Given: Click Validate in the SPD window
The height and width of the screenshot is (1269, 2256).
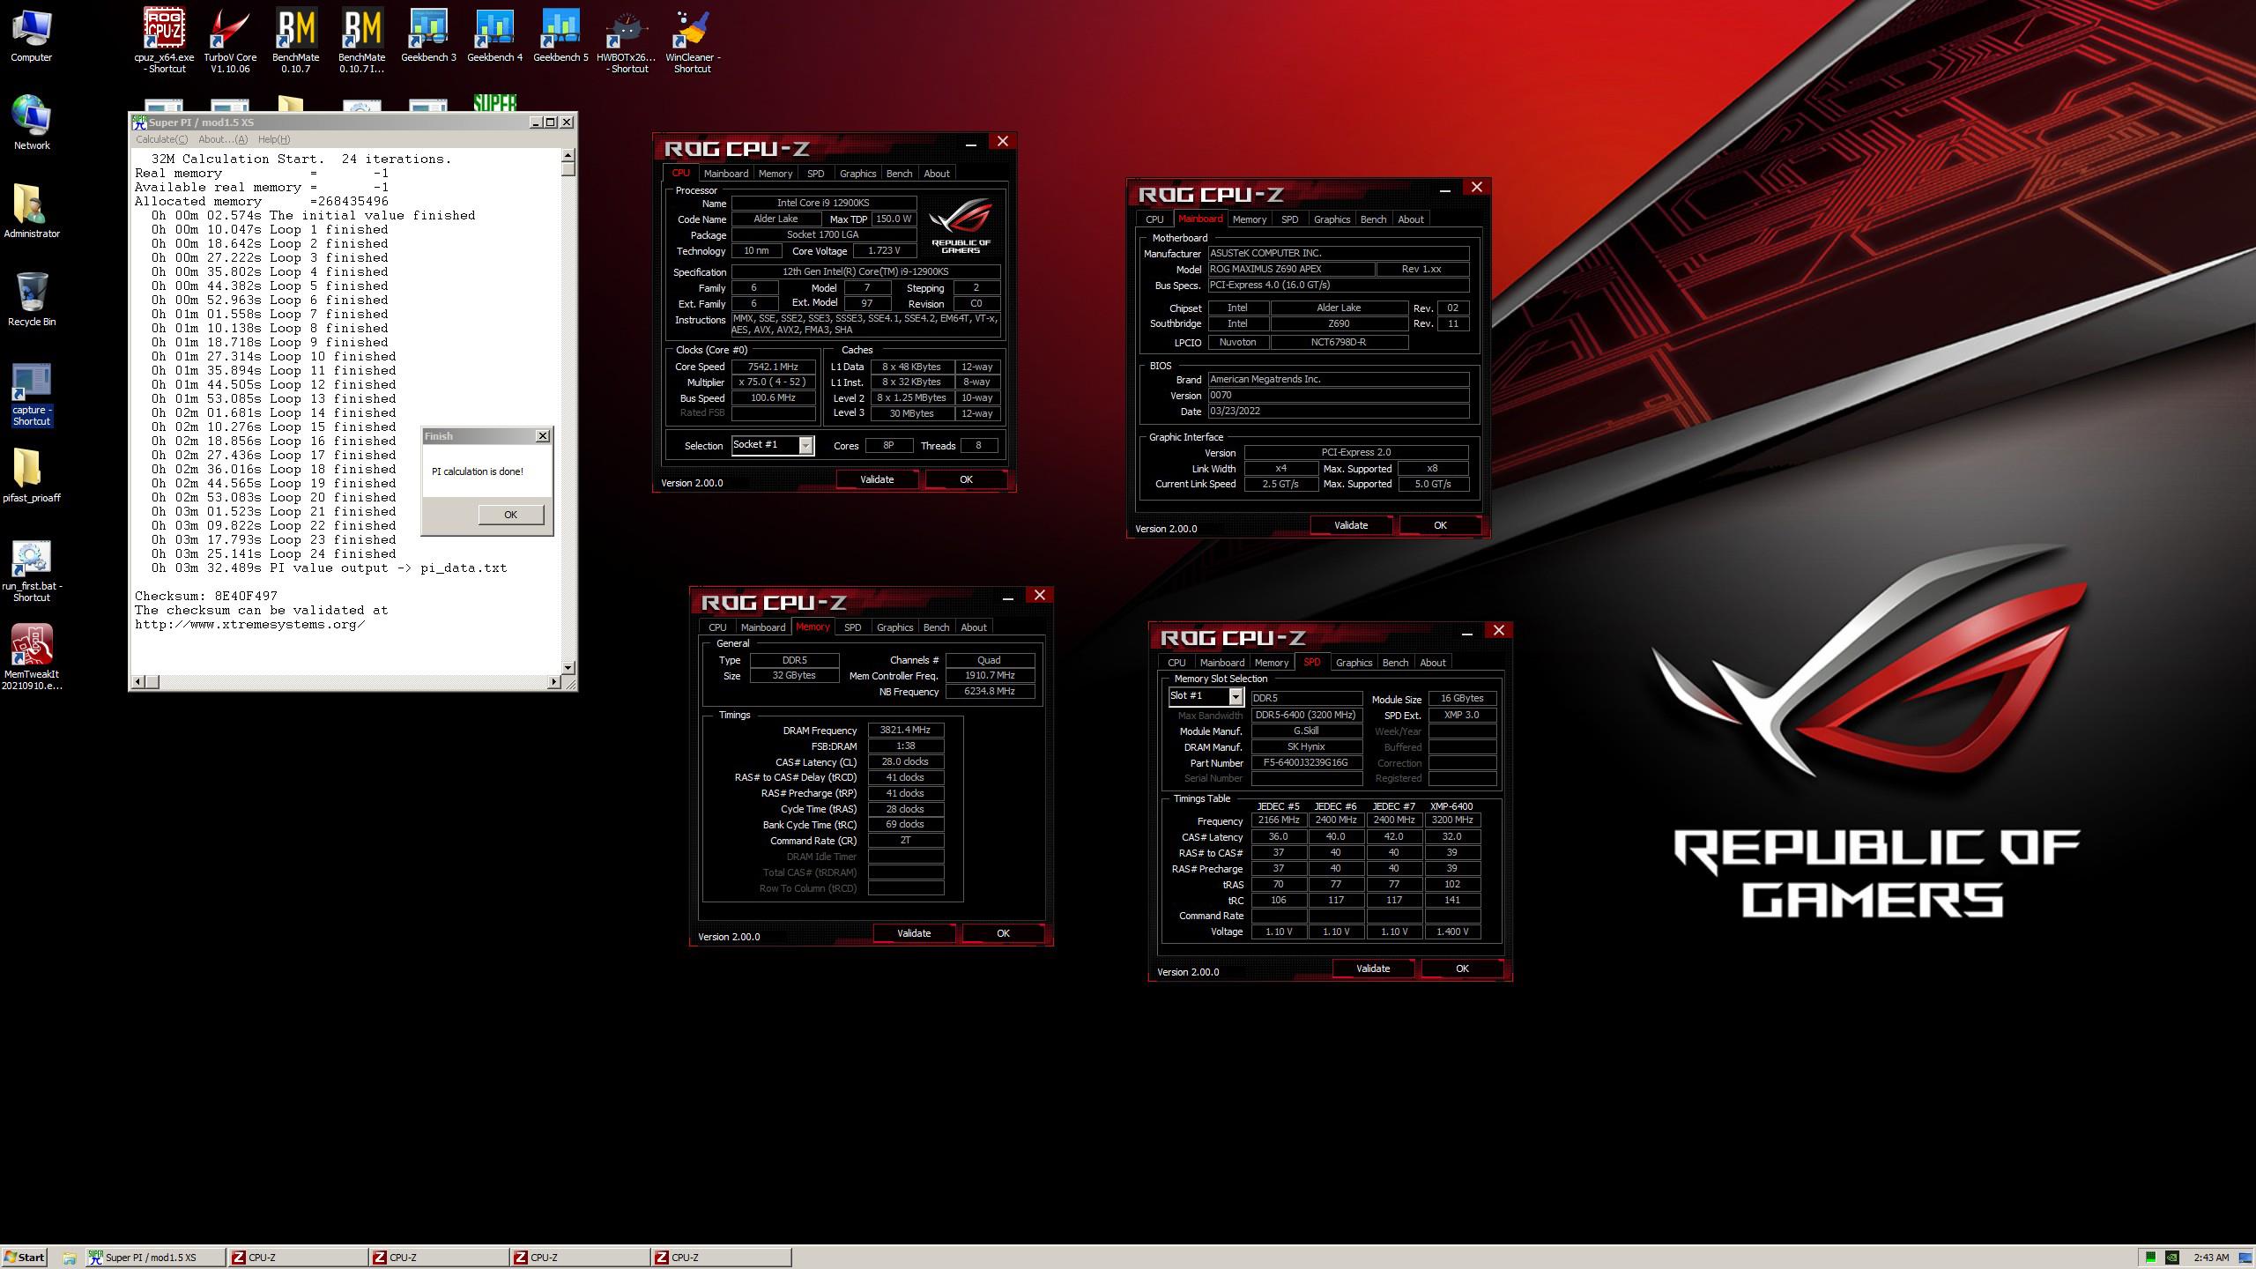Looking at the screenshot, I should point(1373,968).
